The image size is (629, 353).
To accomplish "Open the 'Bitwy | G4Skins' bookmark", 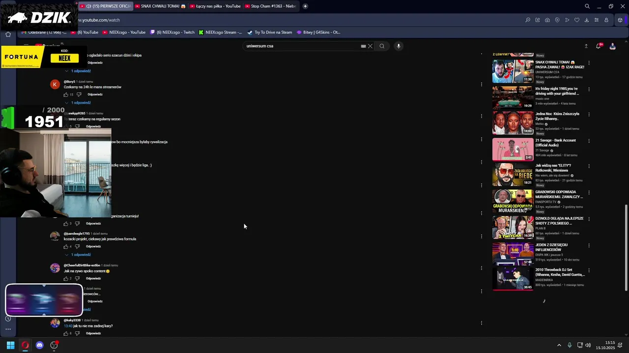I will tap(318, 32).
